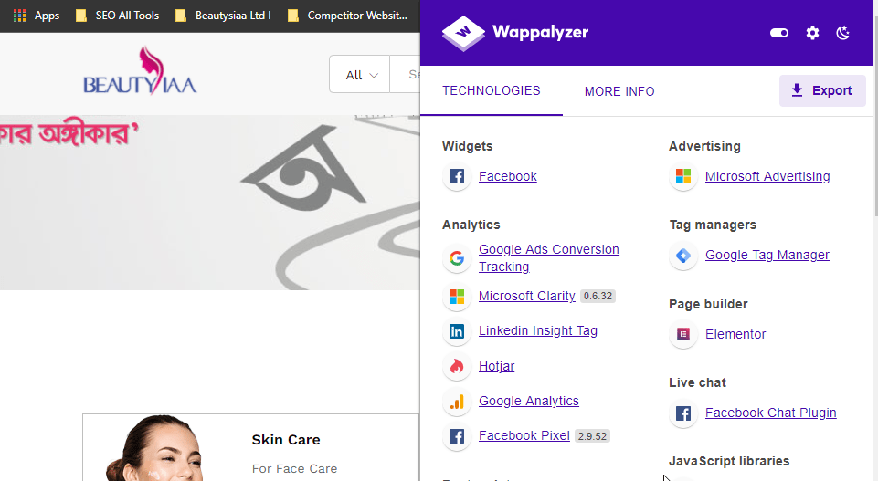878x481 pixels.
Task: Click the Beautysiaa site logo
Action: (x=140, y=71)
